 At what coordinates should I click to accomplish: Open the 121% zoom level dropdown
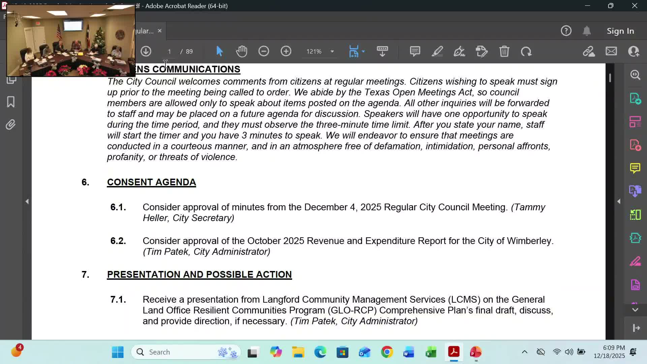click(332, 52)
